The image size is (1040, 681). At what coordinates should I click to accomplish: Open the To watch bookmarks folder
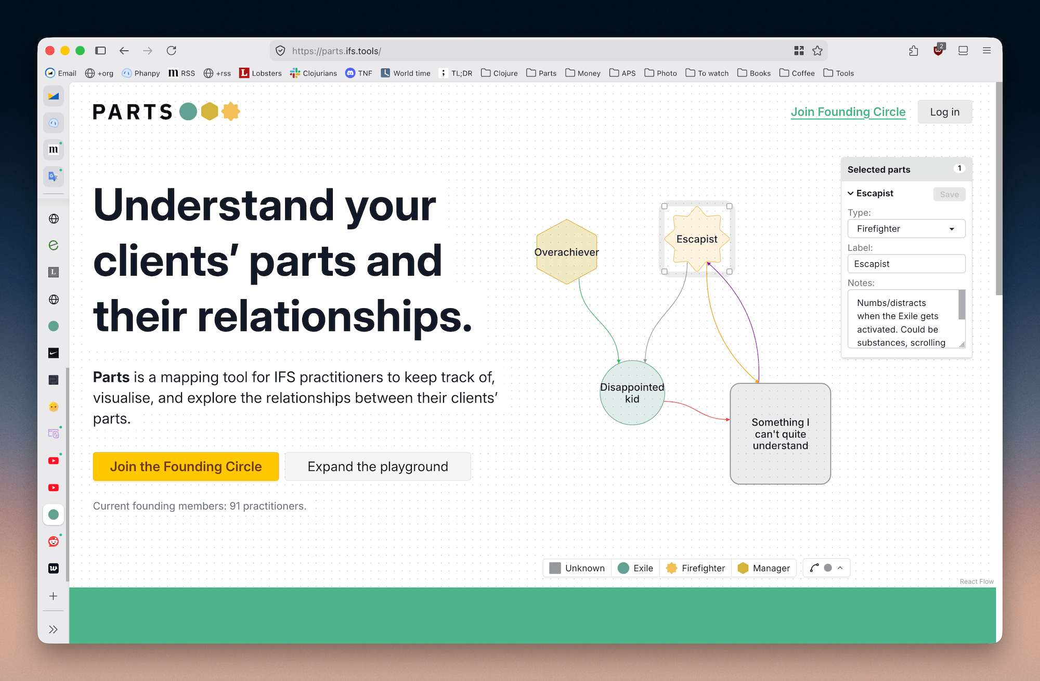pos(707,73)
